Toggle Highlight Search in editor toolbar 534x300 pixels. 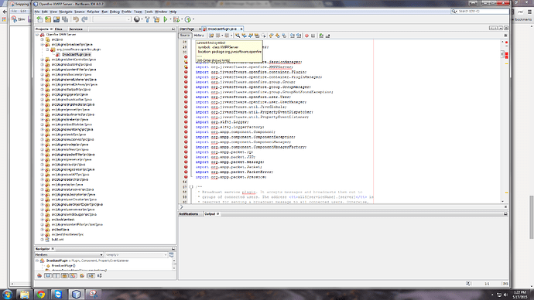[257, 36]
